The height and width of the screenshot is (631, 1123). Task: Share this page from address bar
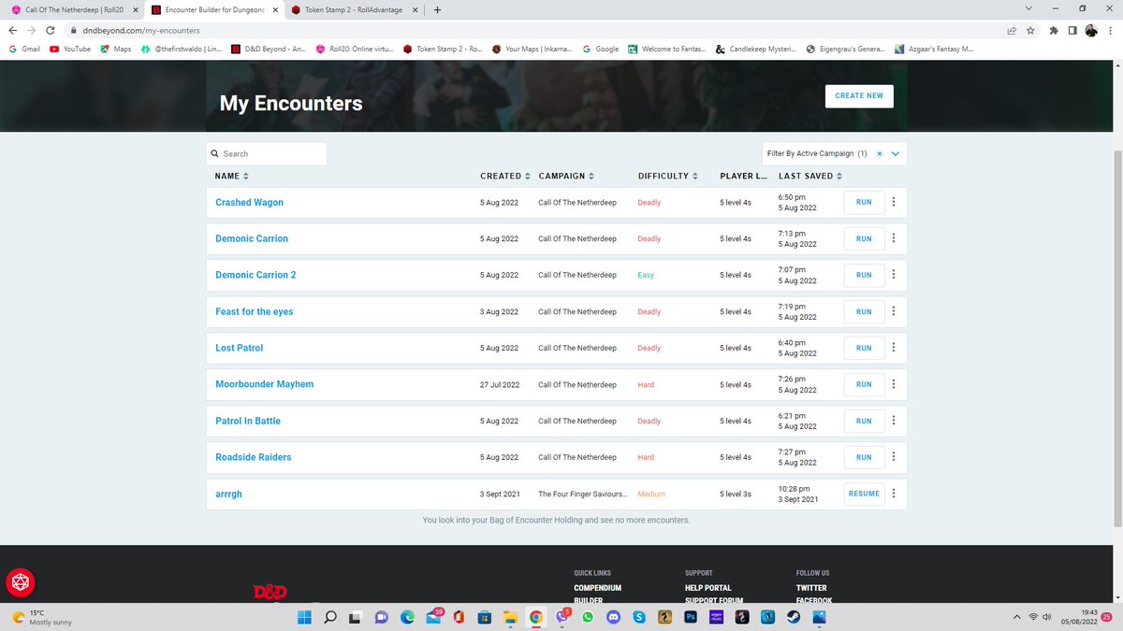click(1012, 30)
